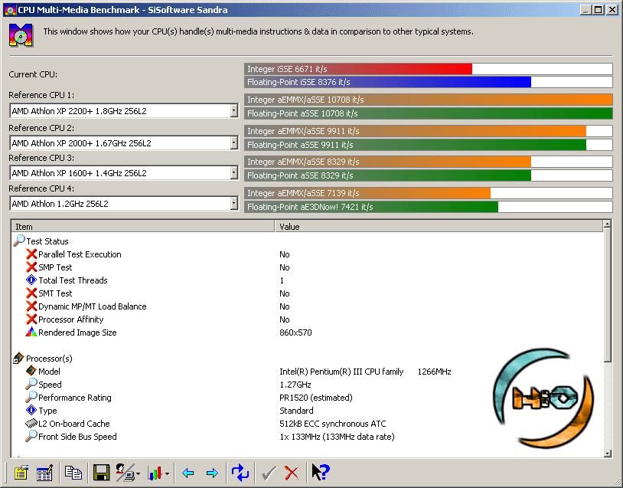The height and width of the screenshot is (488, 623).
Task: Click the "Standard" type value
Action: (296, 411)
